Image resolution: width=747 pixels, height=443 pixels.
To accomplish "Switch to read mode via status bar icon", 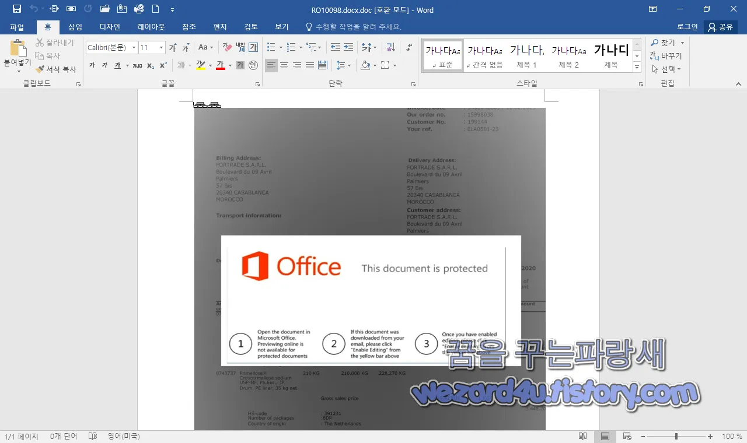I will (x=582, y=436).
